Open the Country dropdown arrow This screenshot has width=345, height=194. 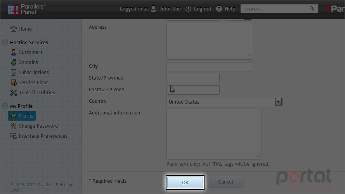pos(278,102)
